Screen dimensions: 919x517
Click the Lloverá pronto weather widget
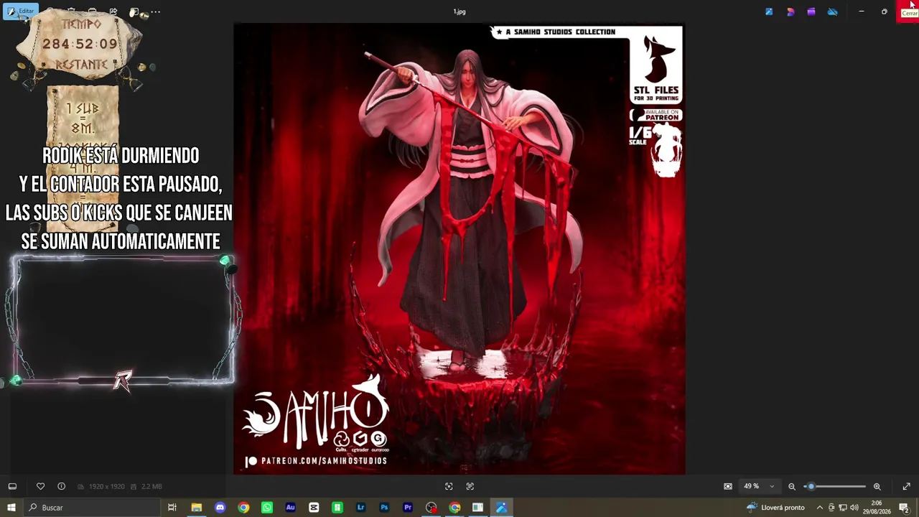click(775, 508)
